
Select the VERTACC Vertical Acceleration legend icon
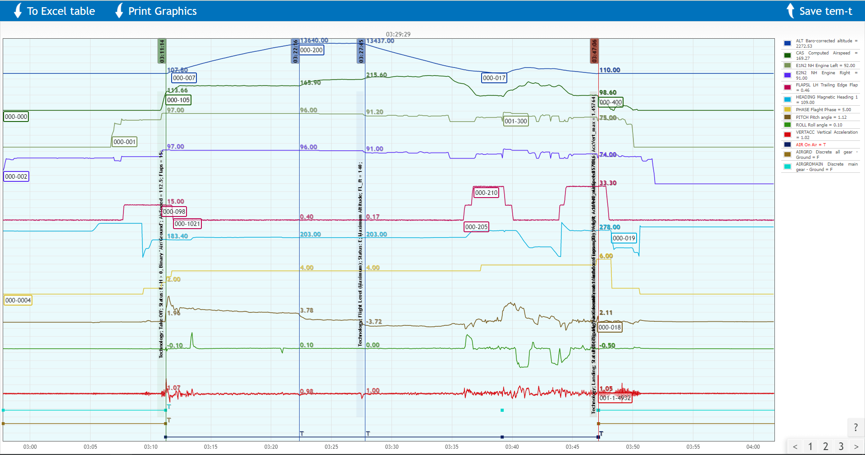coord(787,134)
